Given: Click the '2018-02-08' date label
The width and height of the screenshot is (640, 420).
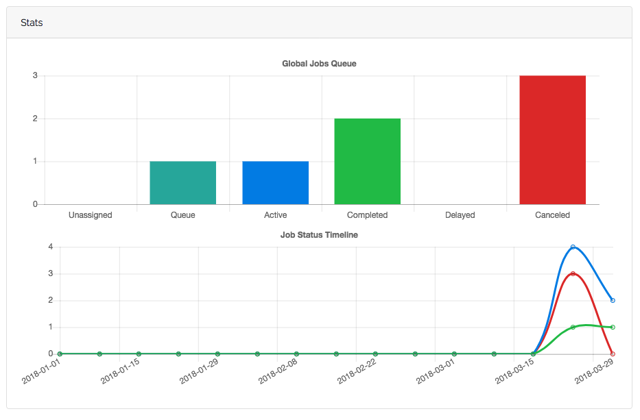Looking at the screenshot, I should 278,371.
